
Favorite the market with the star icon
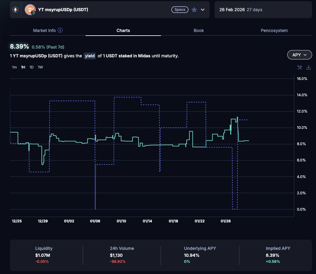pos(194,10)
